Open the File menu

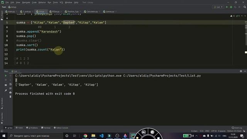tap(7, 3)
